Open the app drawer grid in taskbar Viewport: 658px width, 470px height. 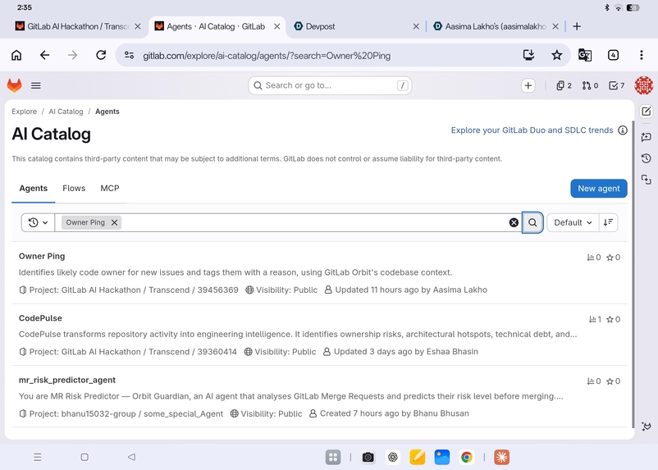(333, 457)
